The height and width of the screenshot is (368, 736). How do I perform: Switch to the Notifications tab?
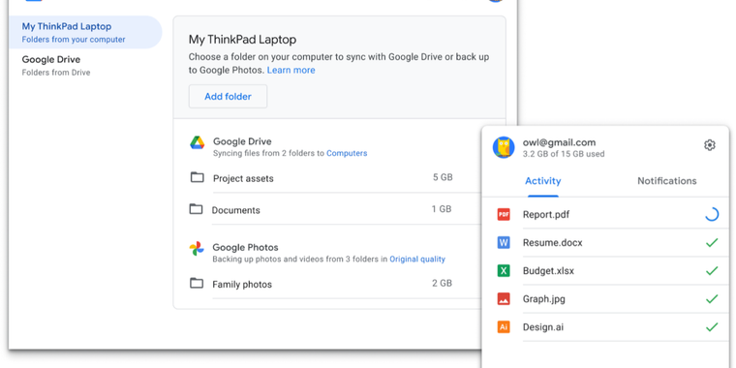pyautogui.click(x=666, y=181)
